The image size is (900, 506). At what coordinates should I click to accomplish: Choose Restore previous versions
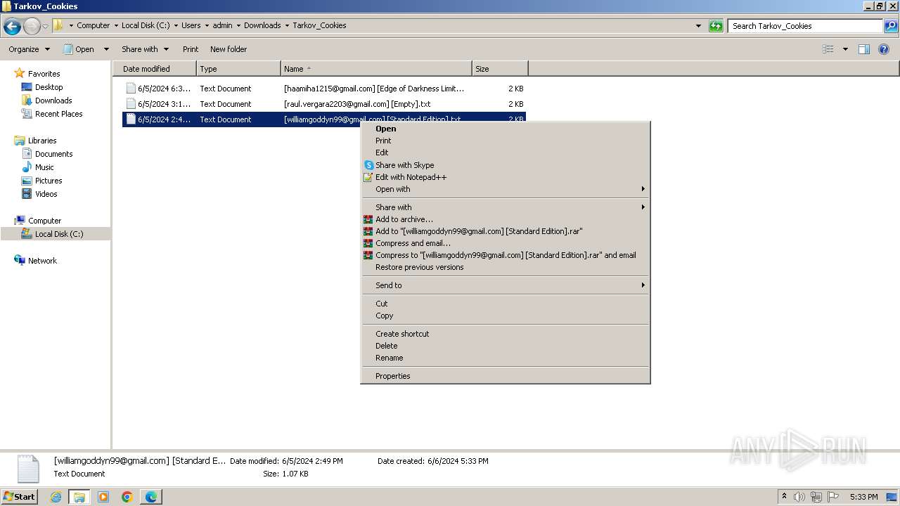tap(505, 267)
